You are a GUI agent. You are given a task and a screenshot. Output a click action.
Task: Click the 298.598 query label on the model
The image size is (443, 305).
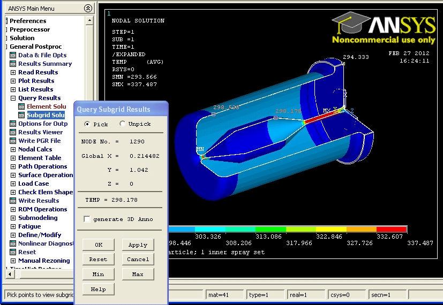[226, 107]
